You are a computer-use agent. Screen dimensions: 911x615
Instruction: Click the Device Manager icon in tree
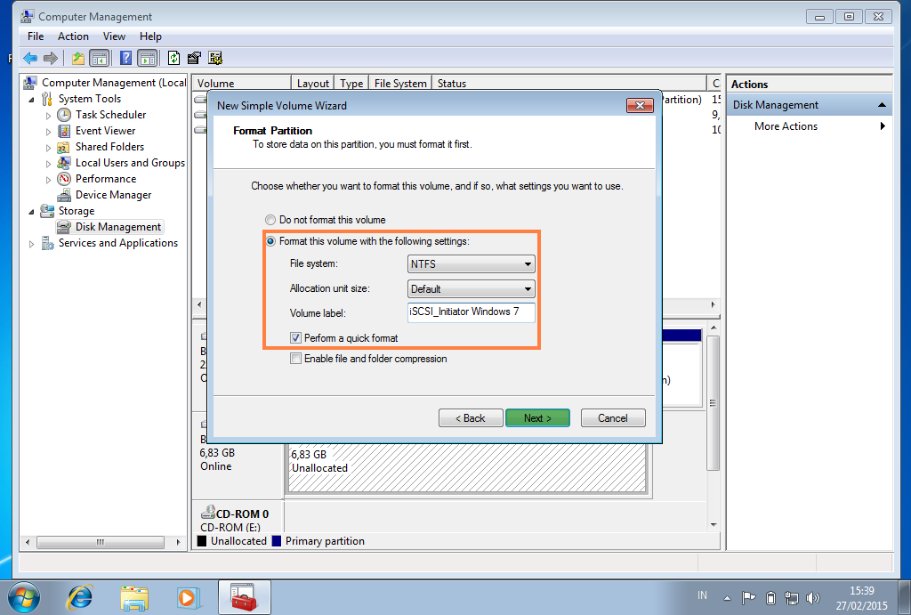(x=64, y=195)
